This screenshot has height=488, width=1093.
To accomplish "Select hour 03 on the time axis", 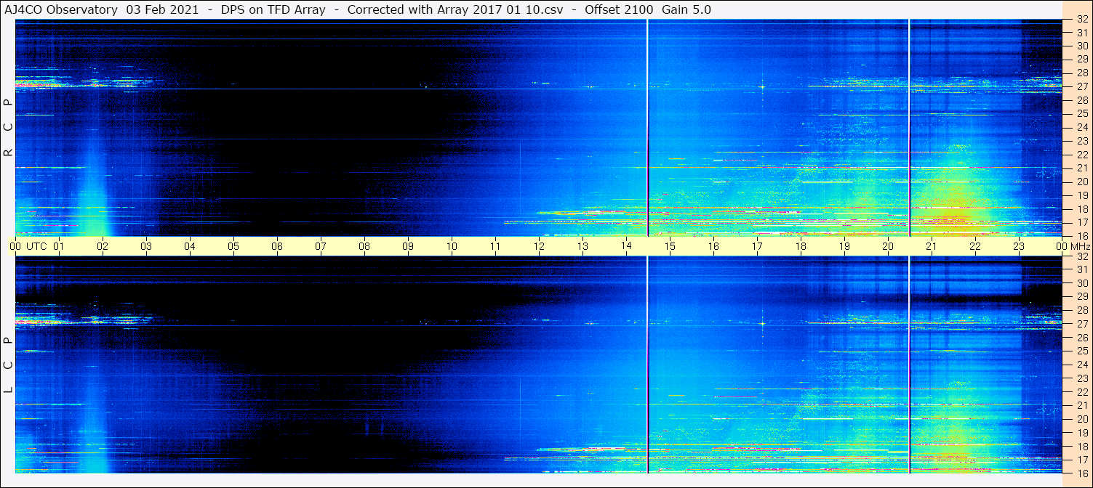I will click(146, 246).
